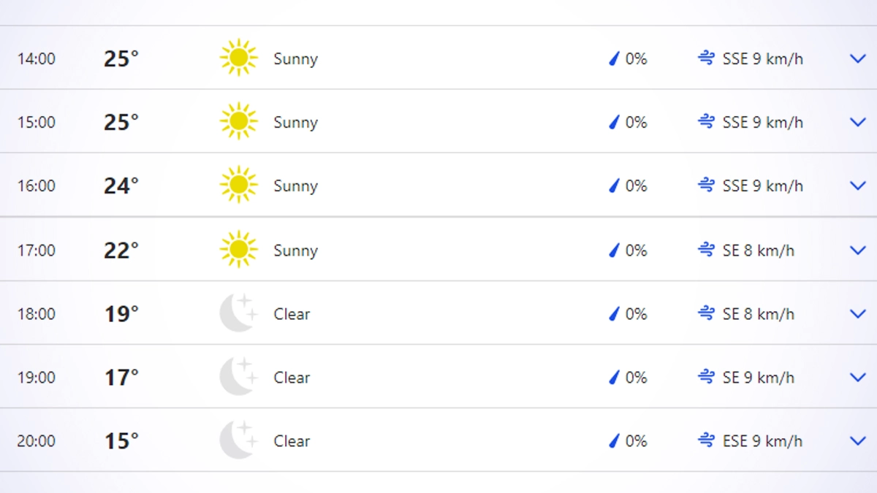Click the sun icon in the 17:00 row
The height and width of the screenshot is (493, 877).
click(238, 251)
